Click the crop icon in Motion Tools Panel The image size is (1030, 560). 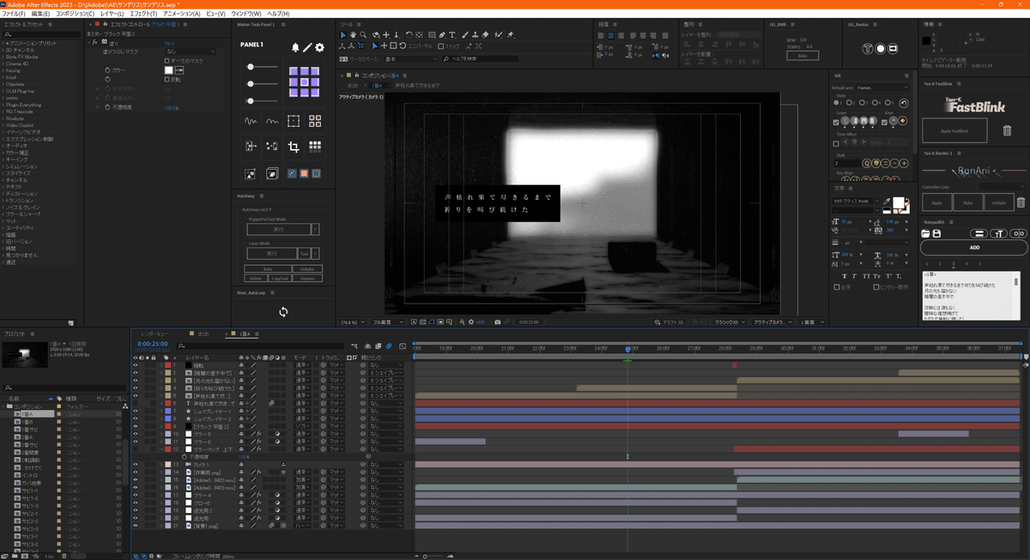point(294,147)
